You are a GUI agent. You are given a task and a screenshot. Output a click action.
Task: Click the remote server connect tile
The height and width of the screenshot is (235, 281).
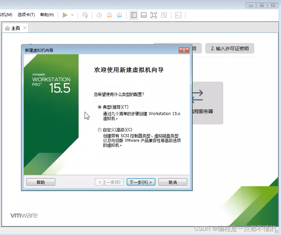pos(207,103)
